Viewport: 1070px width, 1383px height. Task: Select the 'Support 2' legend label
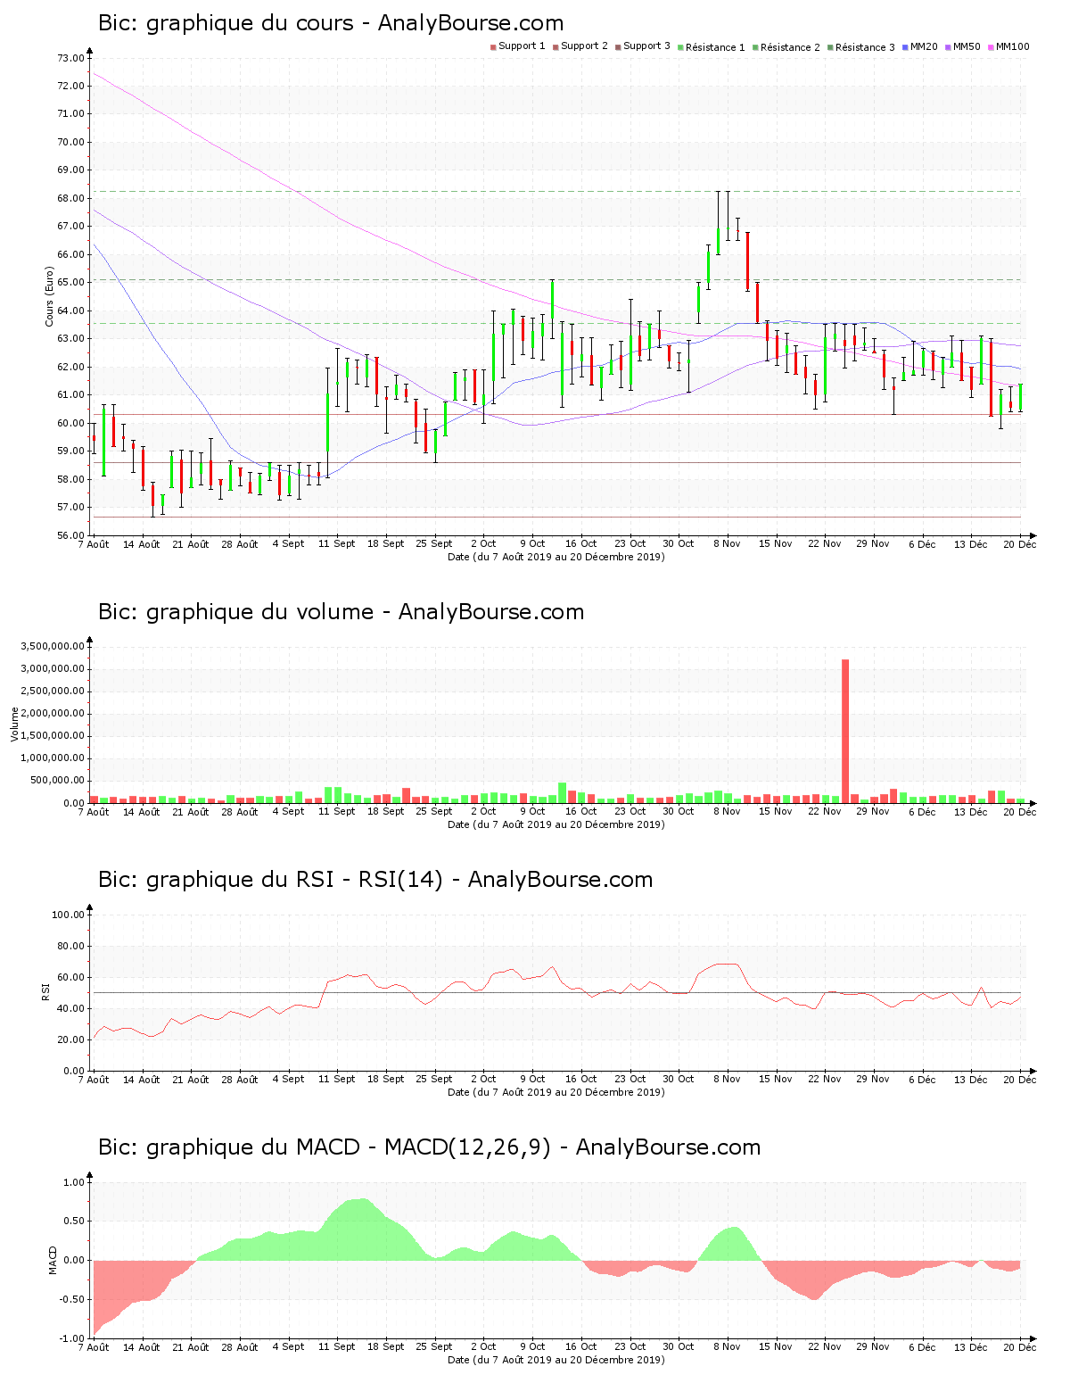pyautogui.click(x=584, y=46)
